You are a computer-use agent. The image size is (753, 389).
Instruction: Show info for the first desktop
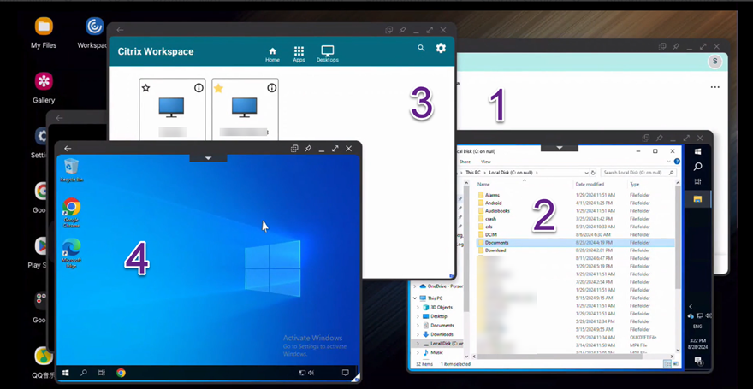(x=199, y=88)
